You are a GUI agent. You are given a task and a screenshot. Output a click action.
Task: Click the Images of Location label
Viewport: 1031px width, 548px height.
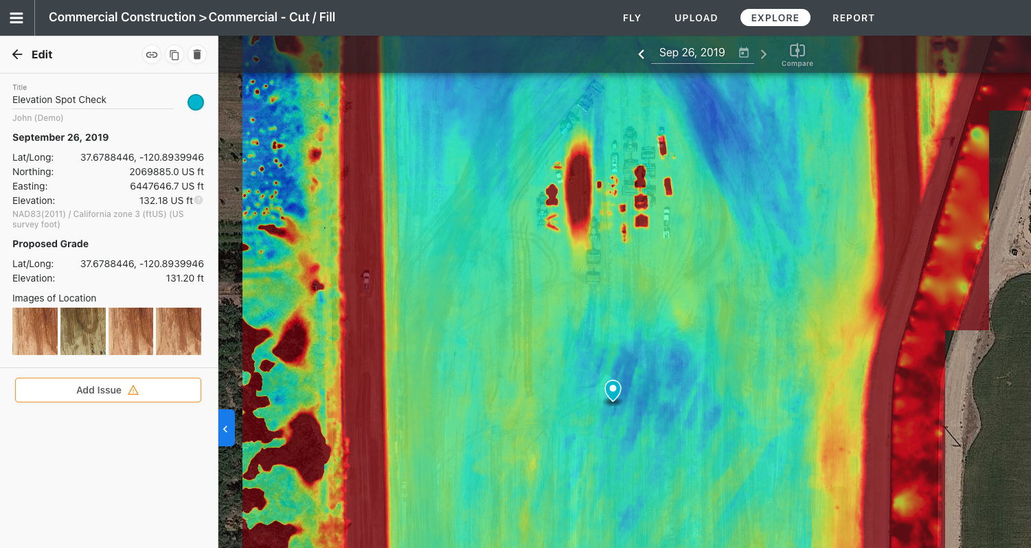[x=54, y=298]
